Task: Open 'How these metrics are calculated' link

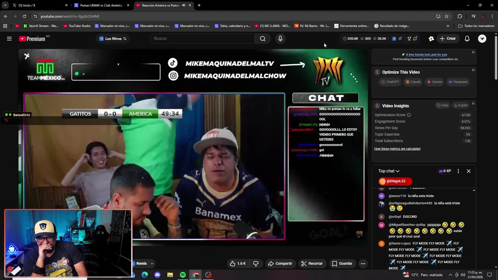Action: tap(397, 149)
